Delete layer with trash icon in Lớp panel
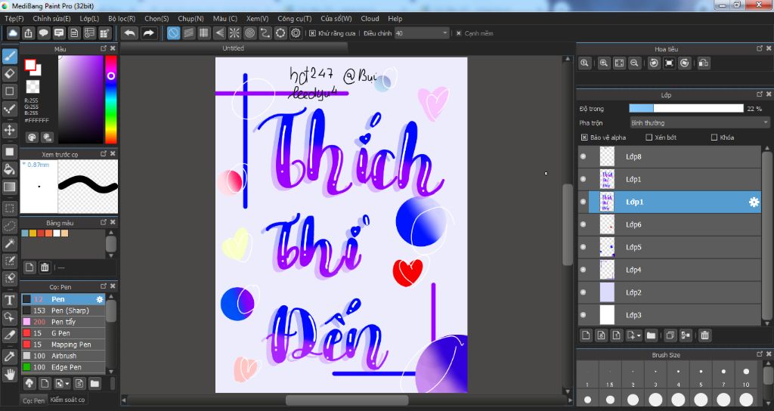The height and width of the screenshot is (411, 774). [705, 335]
